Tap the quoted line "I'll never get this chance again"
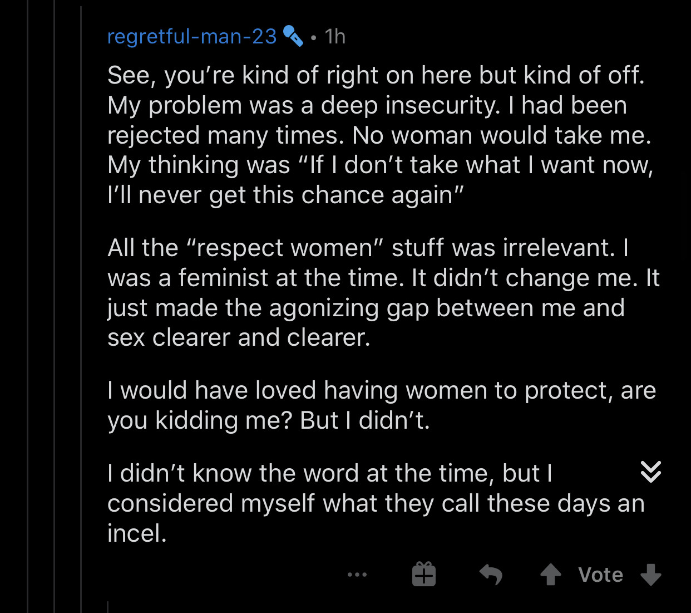Screen dimensions: 691x613 285,195
